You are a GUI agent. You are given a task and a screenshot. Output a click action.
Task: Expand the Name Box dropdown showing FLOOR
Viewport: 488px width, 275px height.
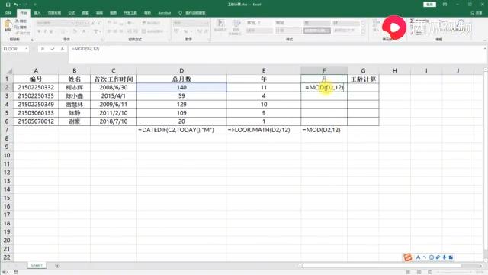click(27, 49)
